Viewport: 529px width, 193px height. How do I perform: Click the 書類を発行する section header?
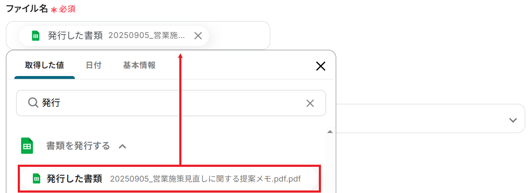(78, 146)
